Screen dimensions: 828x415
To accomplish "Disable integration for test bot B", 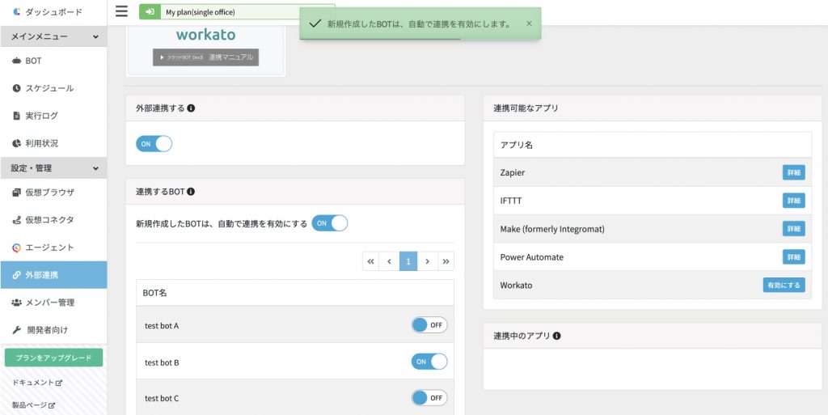I will tap(429, 362).
